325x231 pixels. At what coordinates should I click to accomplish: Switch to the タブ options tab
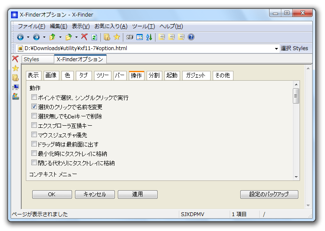click(83, 76)
